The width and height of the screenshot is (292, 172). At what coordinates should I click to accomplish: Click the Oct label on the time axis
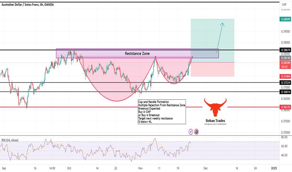pos(69,168)
